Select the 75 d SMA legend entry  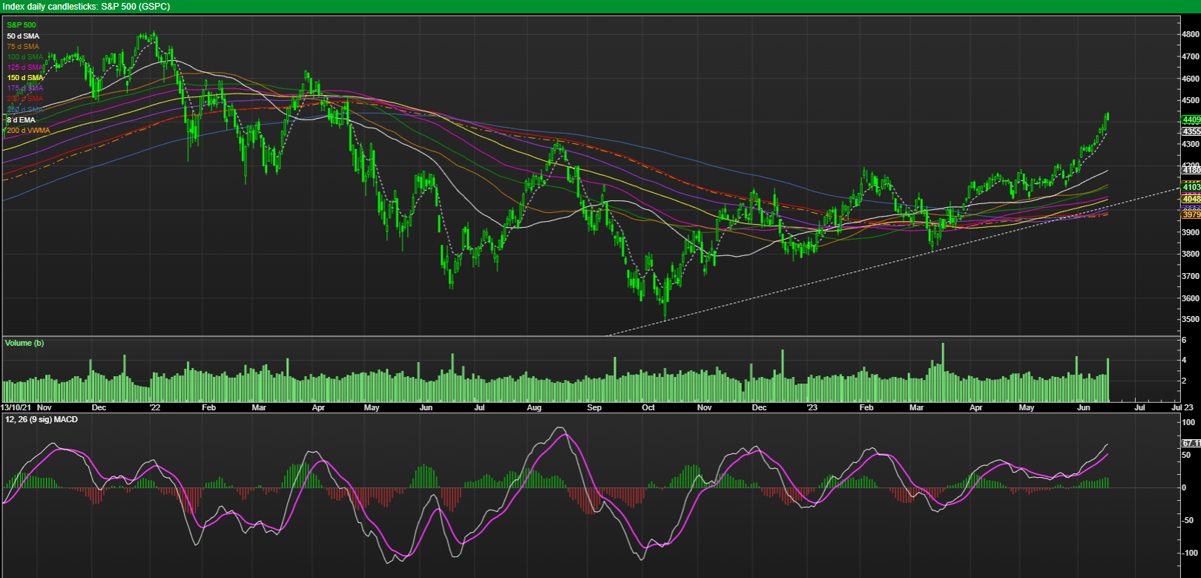(x=23, y=46)
